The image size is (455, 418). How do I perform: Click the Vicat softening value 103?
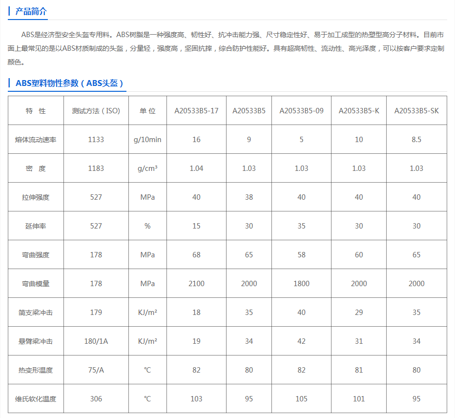[x=196, y=399]
